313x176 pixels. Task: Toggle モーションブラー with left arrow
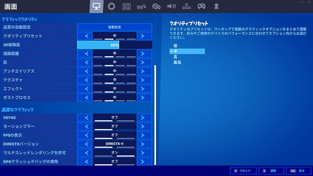click(x=85, y=126)
